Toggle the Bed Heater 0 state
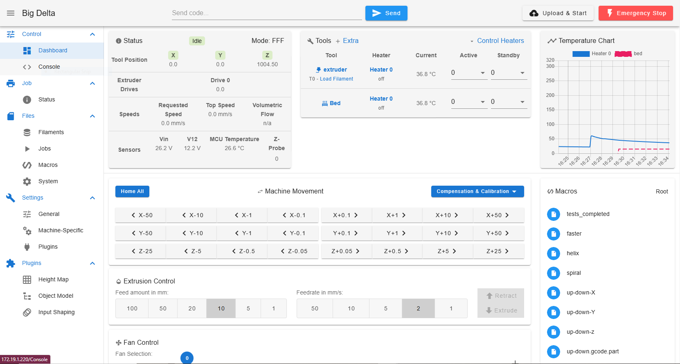Image resolution: width=680 pixels, height=364 pixels. tap(381, 99)
